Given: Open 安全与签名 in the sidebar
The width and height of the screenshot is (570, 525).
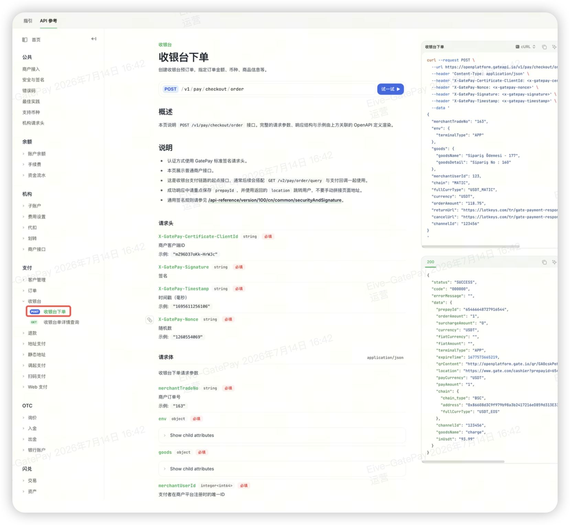Looking at the screenshot, I should tap(33, 80).
